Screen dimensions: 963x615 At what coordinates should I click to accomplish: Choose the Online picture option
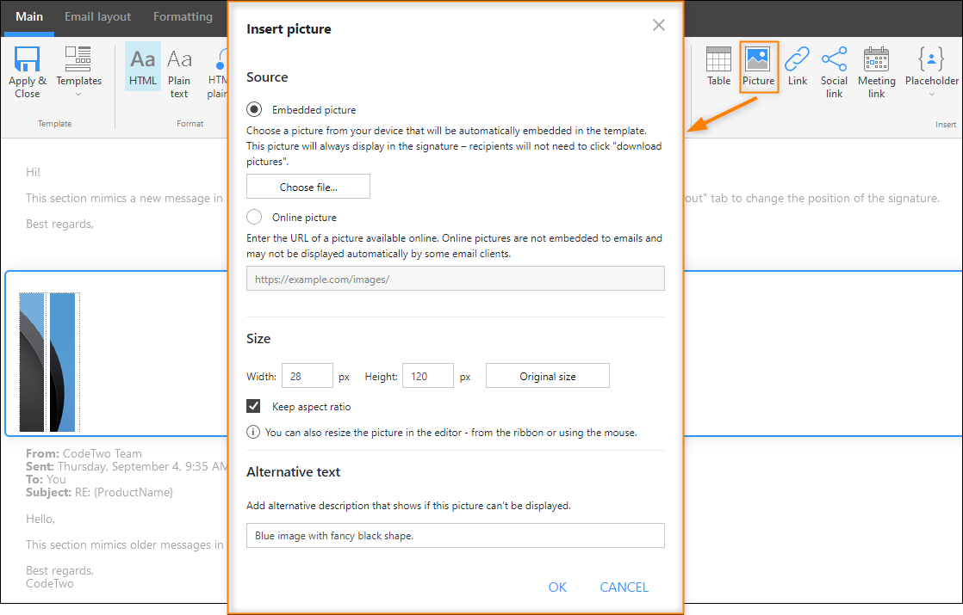253,217
